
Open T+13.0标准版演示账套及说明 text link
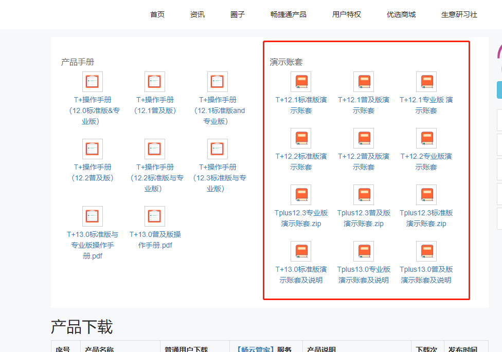point(301,274)
